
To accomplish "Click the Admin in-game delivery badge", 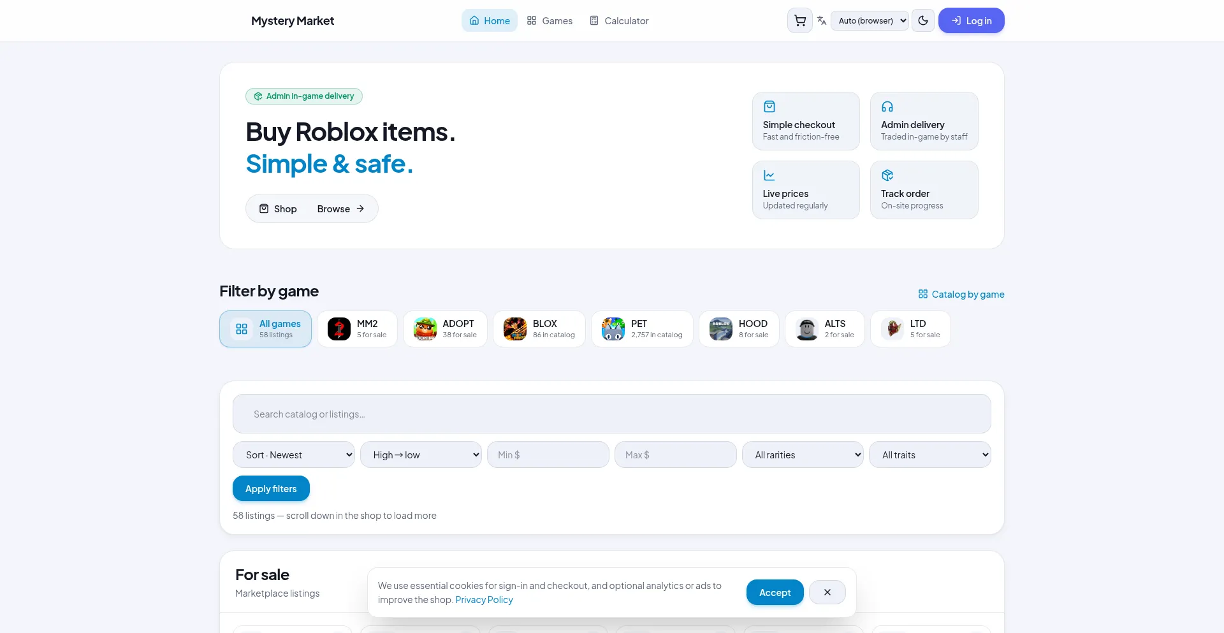I will pyautogui.click(x=304, y=96).
